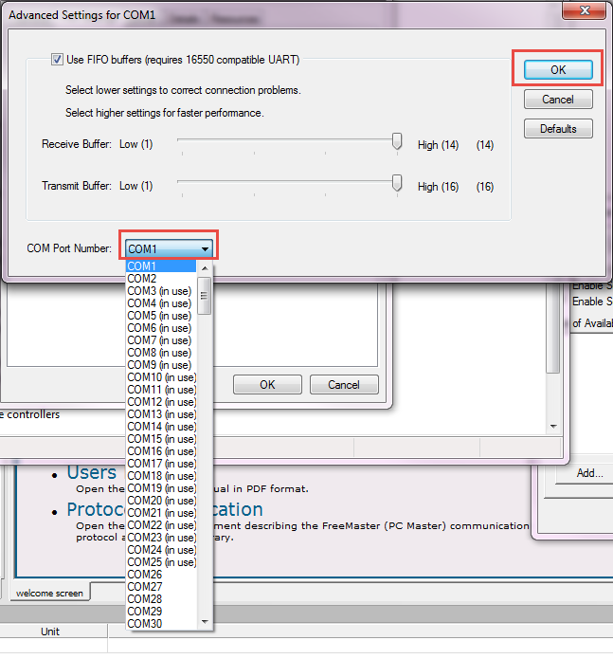The image size is (613, 659).
Task: Select COM8 (in use) option
Action: tap(161, 353)
